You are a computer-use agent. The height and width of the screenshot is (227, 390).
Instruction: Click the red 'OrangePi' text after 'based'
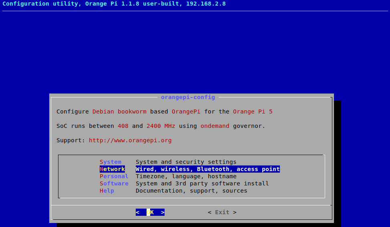[186, 112]
